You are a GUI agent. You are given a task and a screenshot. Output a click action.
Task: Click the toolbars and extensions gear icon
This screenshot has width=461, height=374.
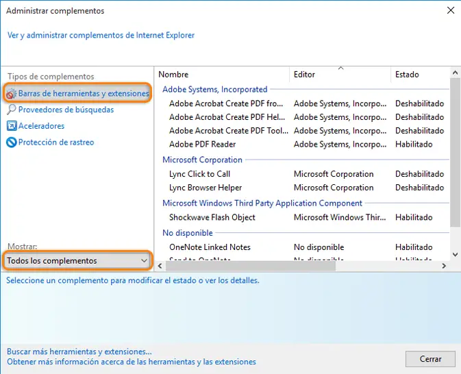[x=11, y=94]
